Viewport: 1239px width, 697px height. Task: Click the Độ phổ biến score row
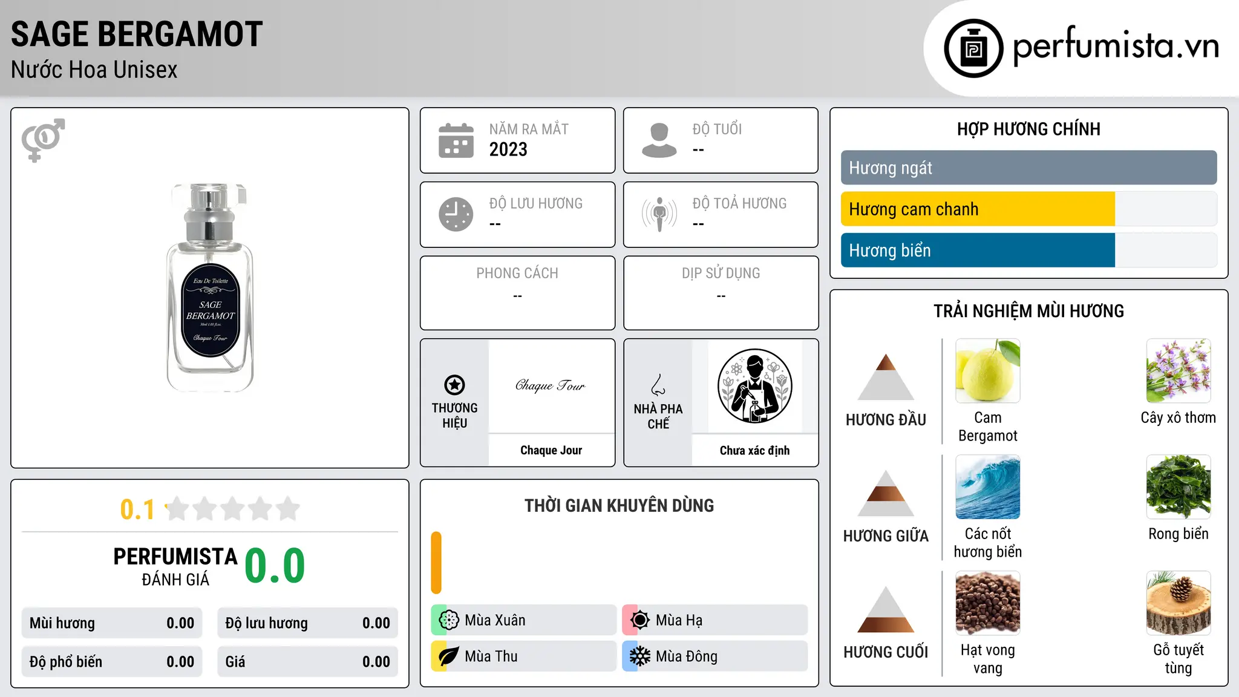tap(112, 662)
